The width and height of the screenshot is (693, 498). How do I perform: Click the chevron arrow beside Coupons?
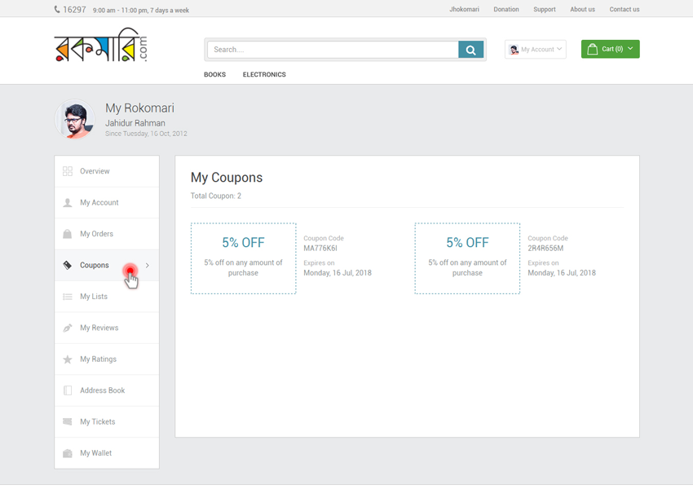148,266
